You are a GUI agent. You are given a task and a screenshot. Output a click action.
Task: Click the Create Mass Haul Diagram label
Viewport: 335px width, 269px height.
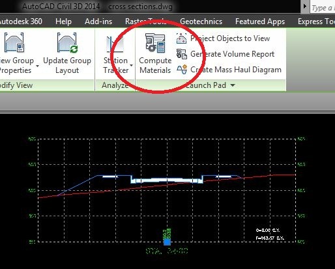236,70
